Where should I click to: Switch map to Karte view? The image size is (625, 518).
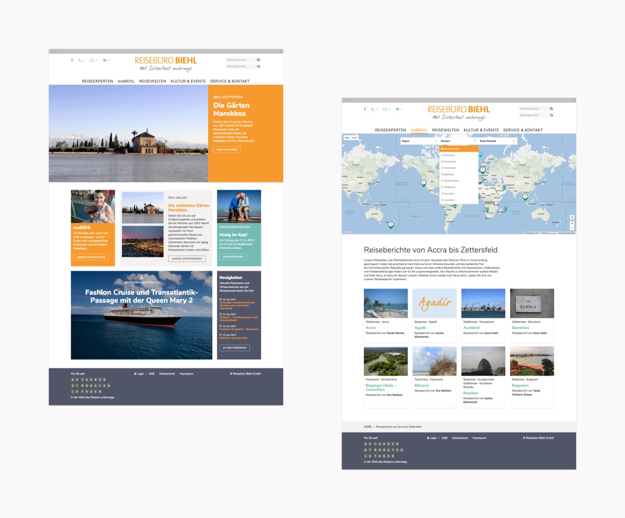point(347,138)
